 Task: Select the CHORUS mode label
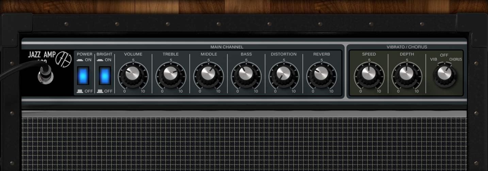pos(455,59)
